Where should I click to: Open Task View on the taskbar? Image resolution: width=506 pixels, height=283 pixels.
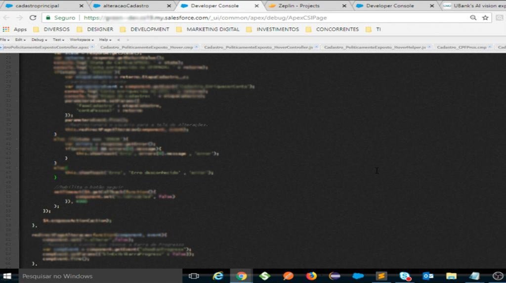coord(194,276)
